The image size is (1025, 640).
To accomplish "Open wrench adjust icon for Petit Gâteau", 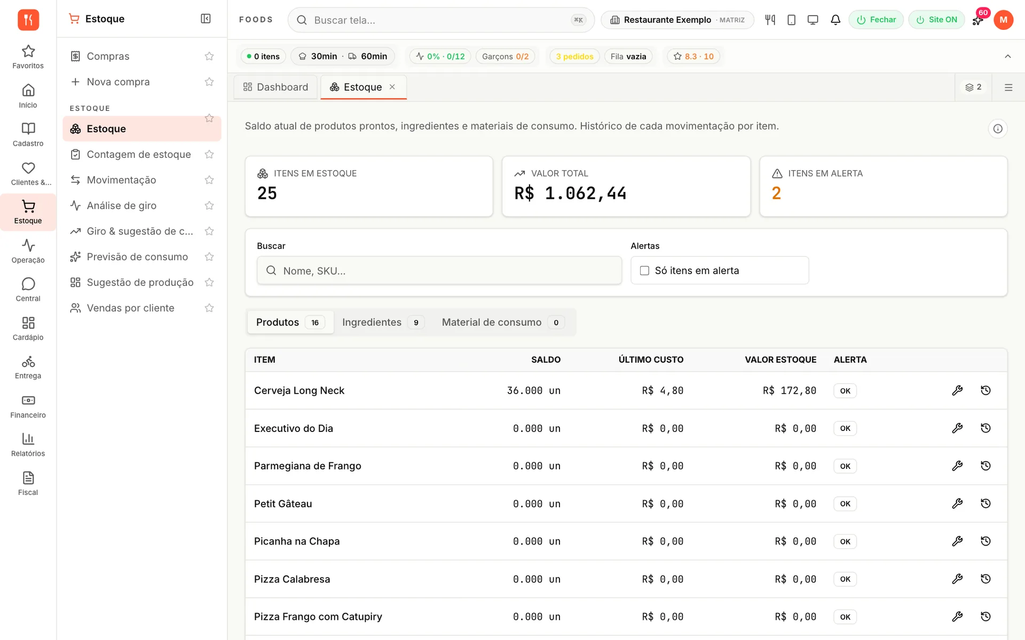I will (x=957, y=503).
